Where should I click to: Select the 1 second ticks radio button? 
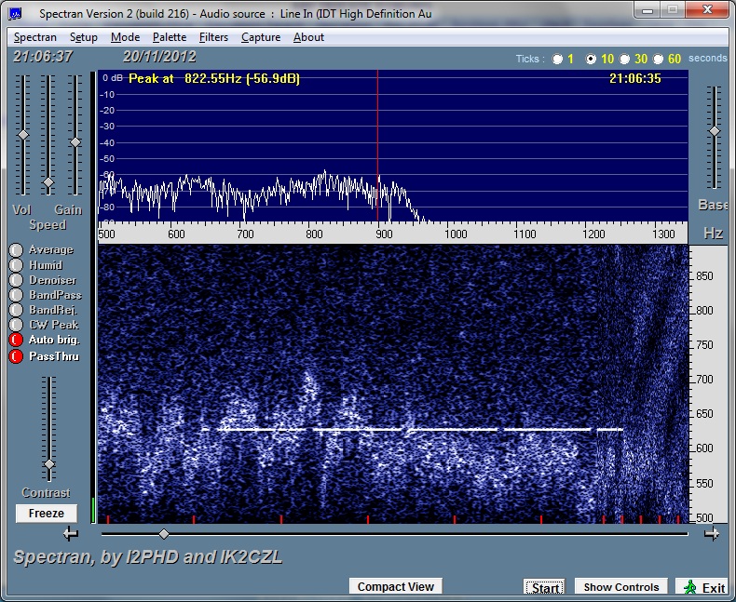point(558,59)
